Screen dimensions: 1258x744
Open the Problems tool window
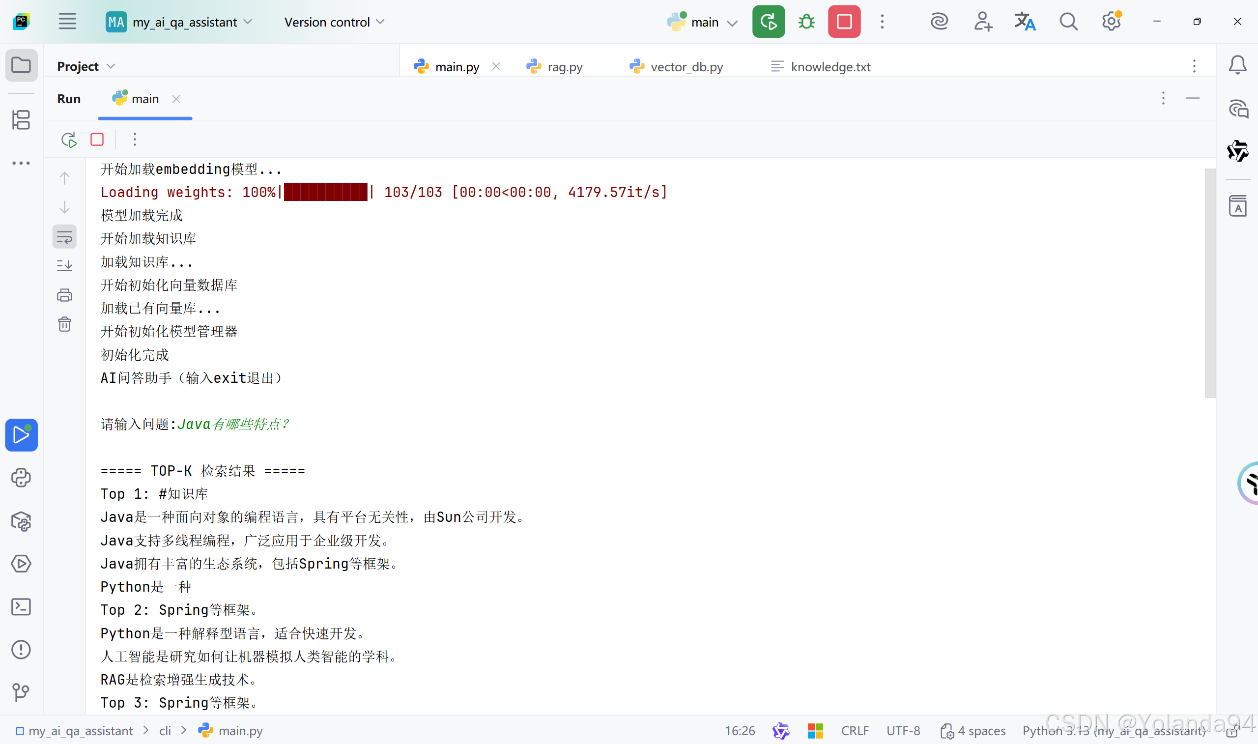tap(21, 649)
